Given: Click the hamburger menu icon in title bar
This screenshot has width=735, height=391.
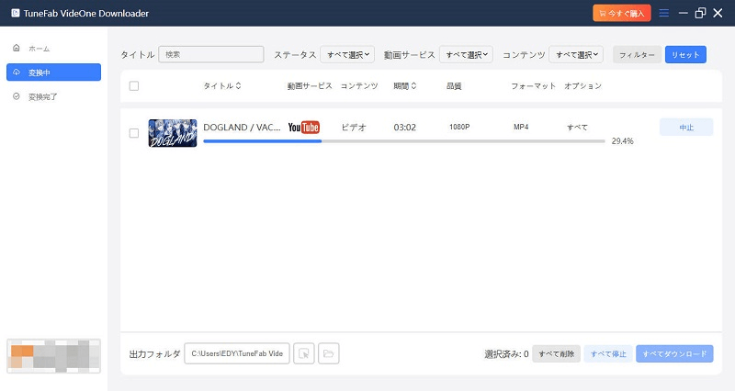Looking at the screenshot, I should (664, 13).
